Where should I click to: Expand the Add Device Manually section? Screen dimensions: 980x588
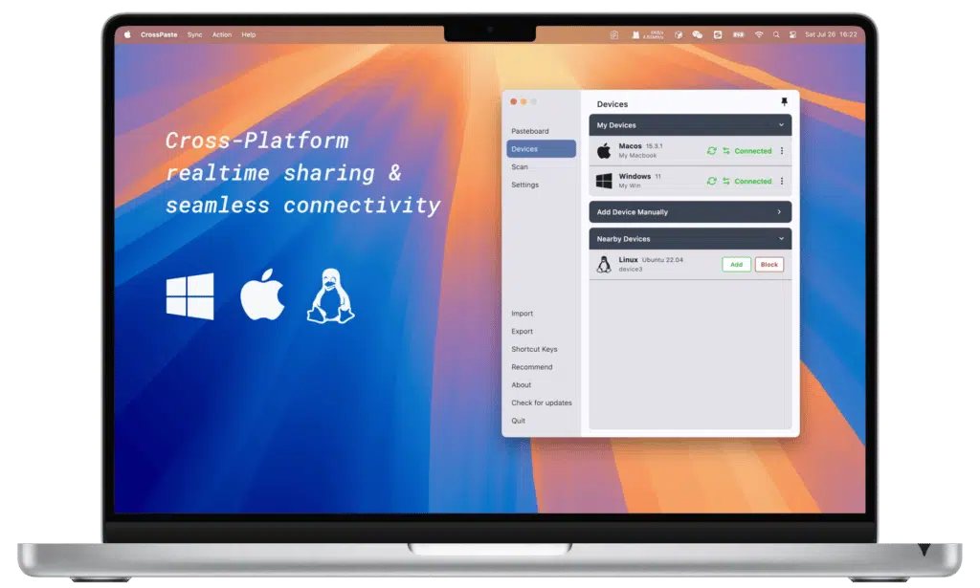point(779,212)
